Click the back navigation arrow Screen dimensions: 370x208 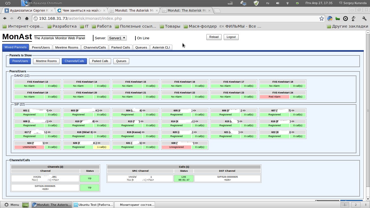pyautogui.click(x=5, y=18)
